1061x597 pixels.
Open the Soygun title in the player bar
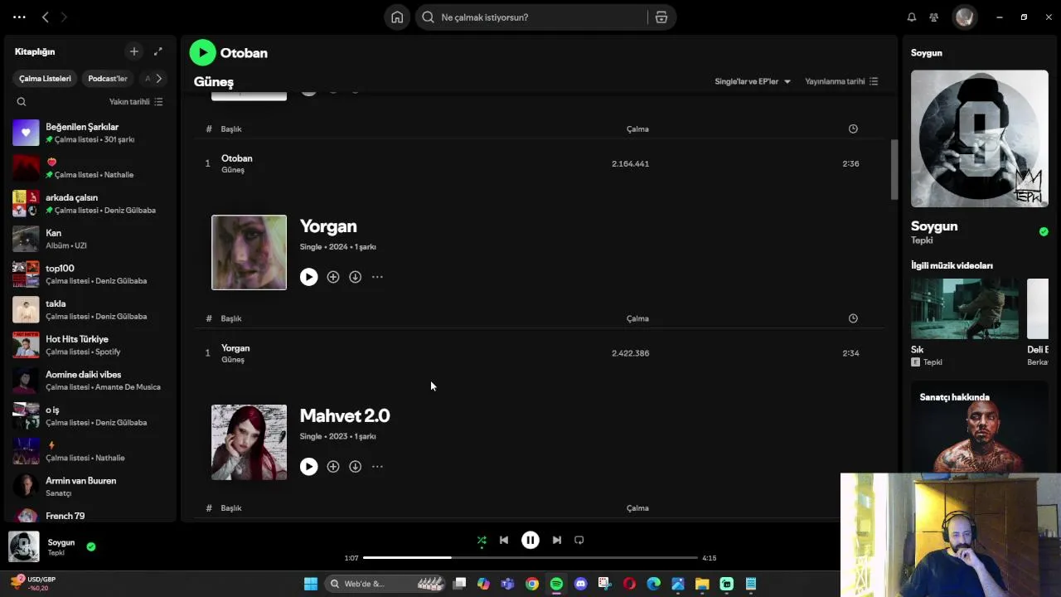[x=61, y=542]
